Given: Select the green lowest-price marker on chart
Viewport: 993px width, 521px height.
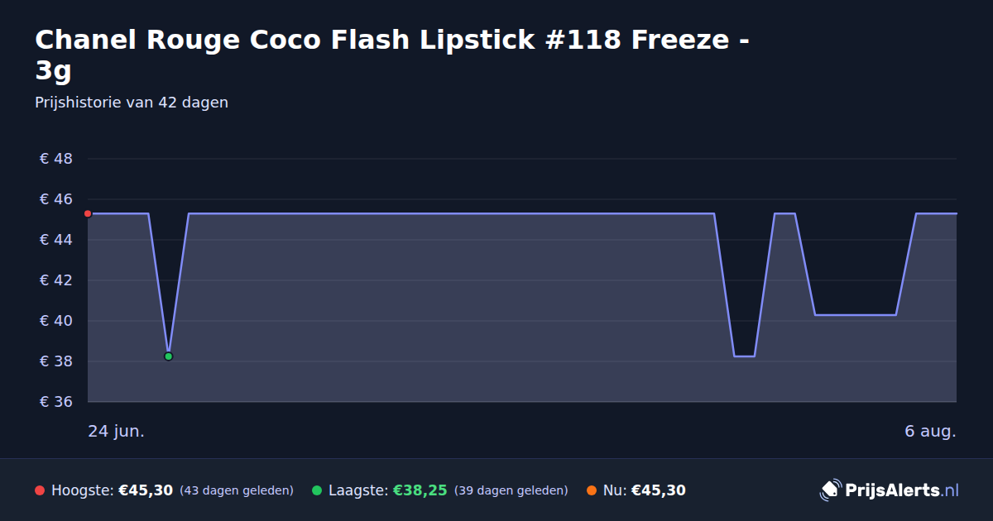Looking at the screenshot, I should 168,356.
